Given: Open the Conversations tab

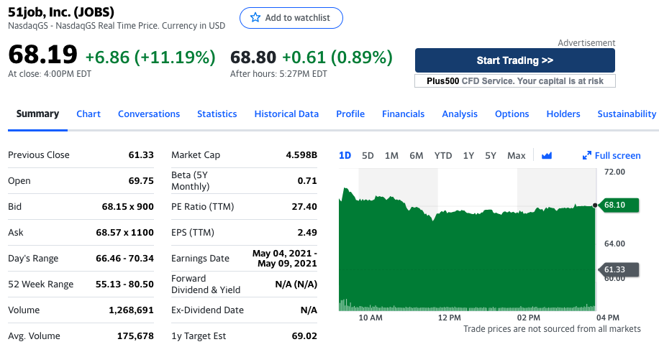Looking at the screenshot, I should [149, 114].
